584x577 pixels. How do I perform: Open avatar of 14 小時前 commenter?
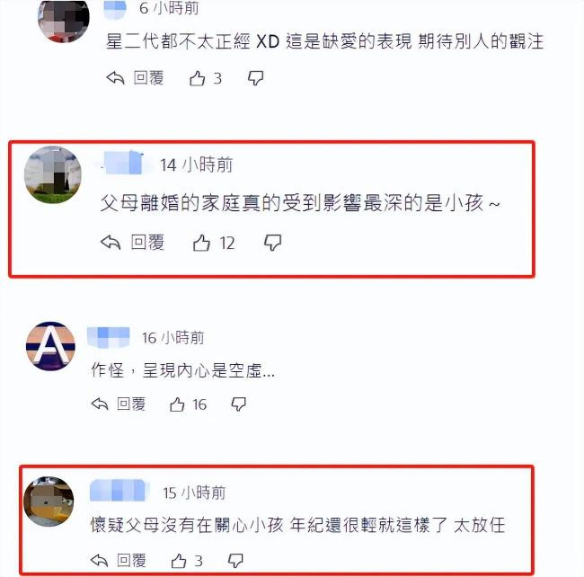[x=53, y=174]
